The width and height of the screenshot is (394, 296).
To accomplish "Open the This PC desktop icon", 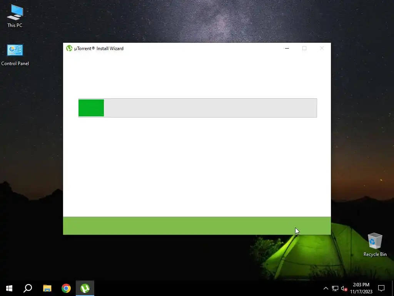I will point(15,16).
